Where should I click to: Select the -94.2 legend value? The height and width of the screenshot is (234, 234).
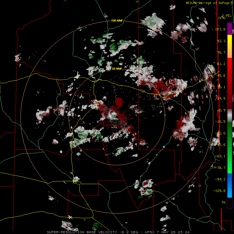220,179
